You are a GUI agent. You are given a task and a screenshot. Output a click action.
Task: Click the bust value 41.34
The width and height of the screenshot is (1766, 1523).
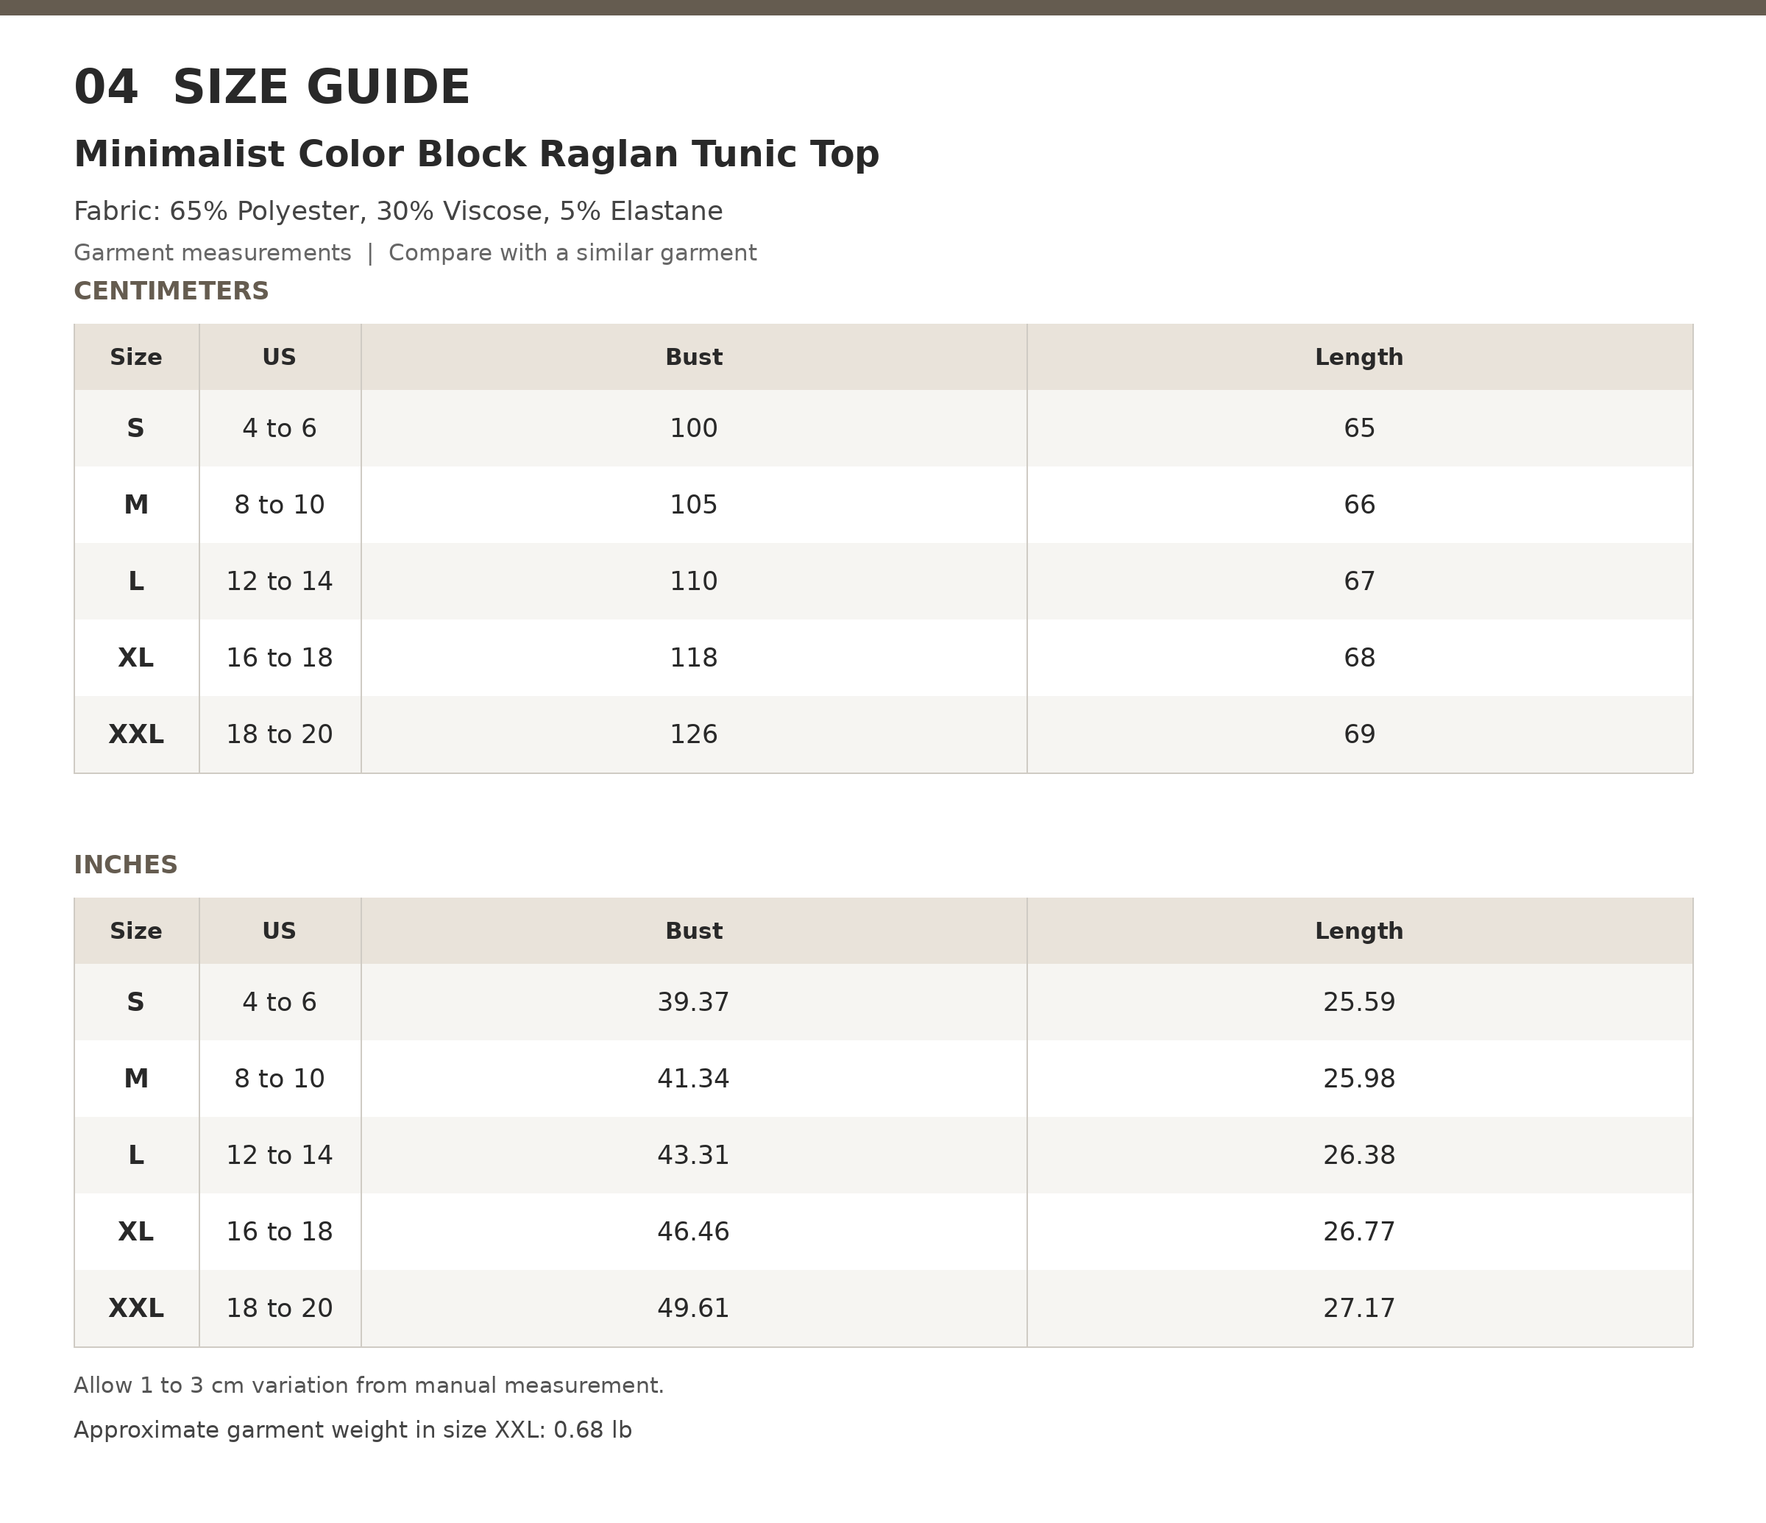tap(694, 1078)
